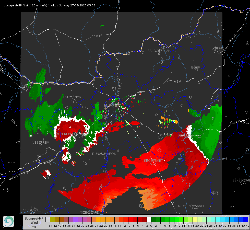Click the VESZPRÉM city label

(x=41, y=142)
